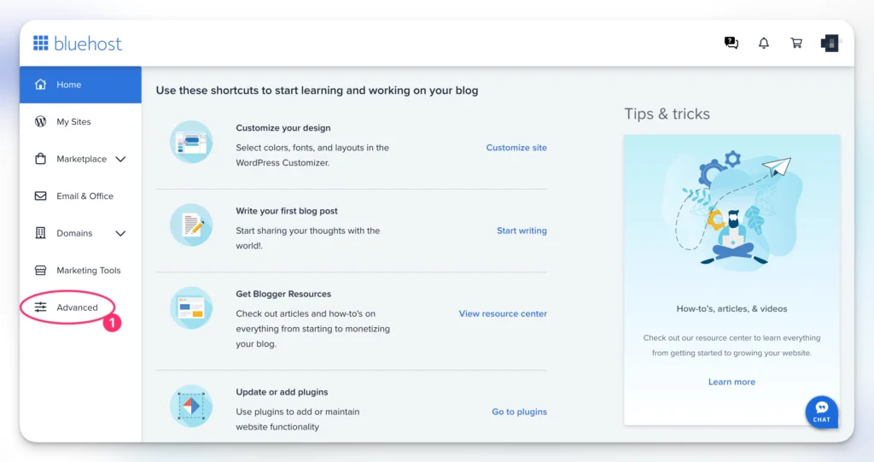
Task: Expand the Domains chevron
Action: (x=120, y=233)
